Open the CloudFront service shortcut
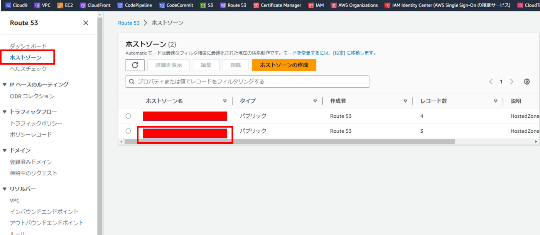This screenshot has width=540, height=235. (x=95, y=5)
